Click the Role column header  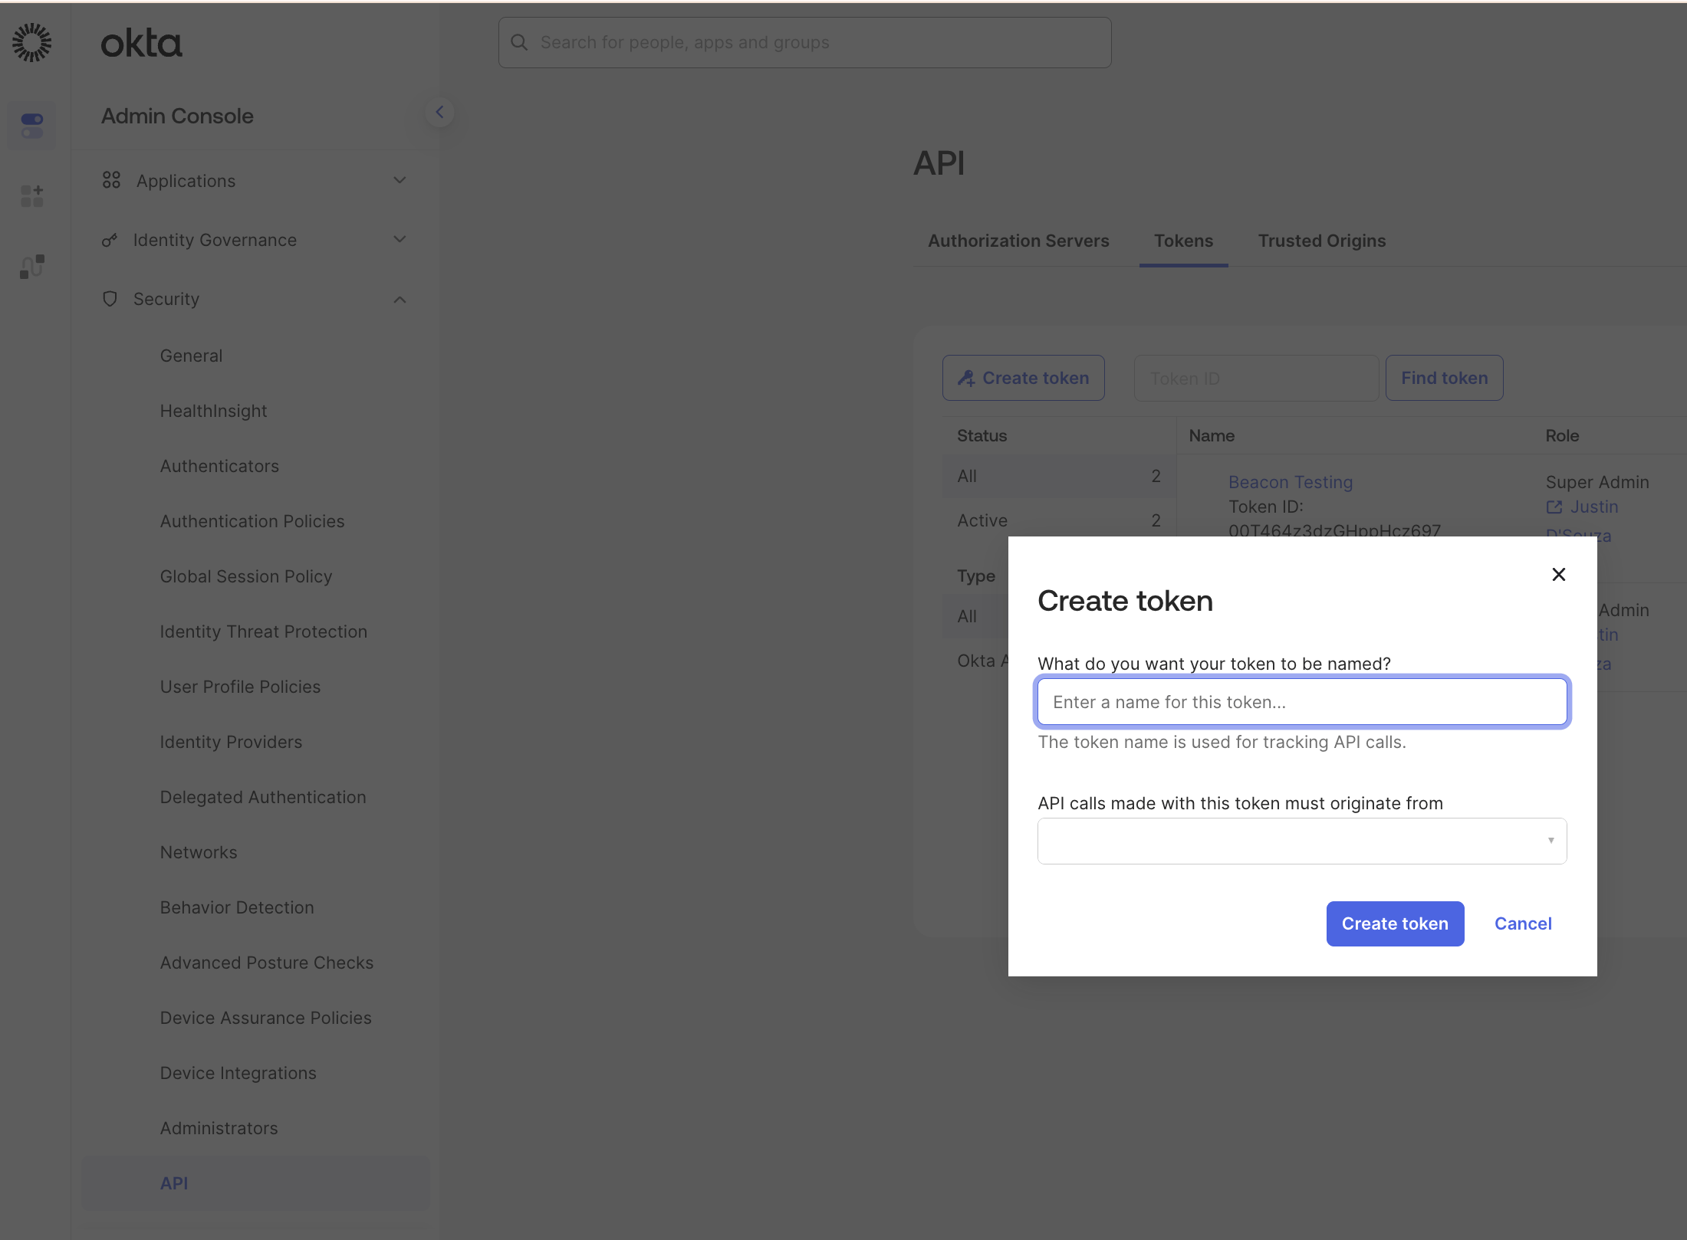coord(1562,435)
